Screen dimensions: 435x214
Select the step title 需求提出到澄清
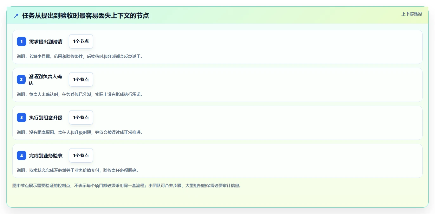point(46,42)
